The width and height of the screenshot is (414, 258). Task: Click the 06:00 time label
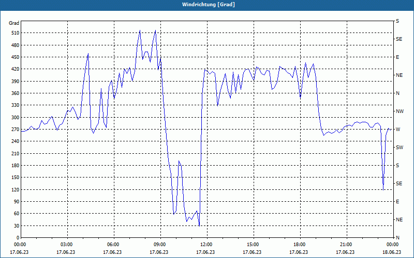click(114, 245)
